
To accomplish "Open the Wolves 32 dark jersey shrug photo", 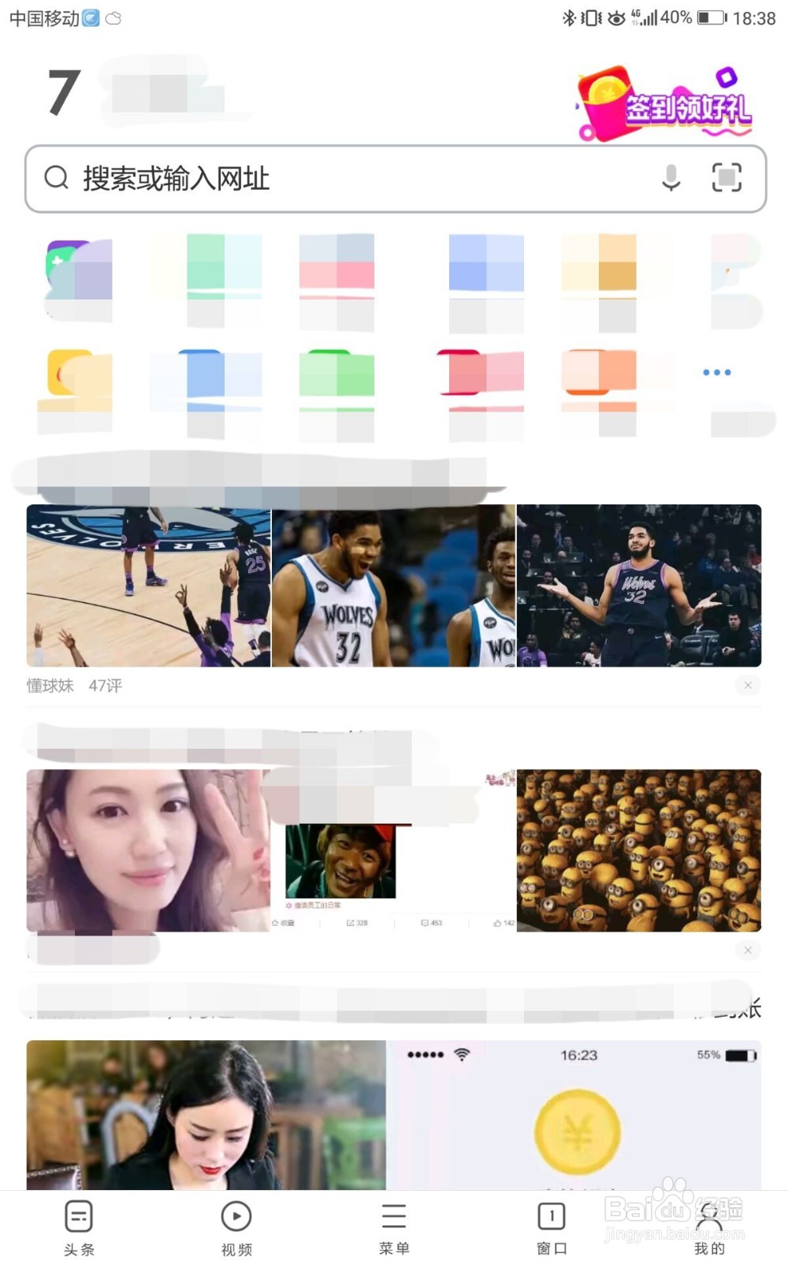I will (639, 586).
